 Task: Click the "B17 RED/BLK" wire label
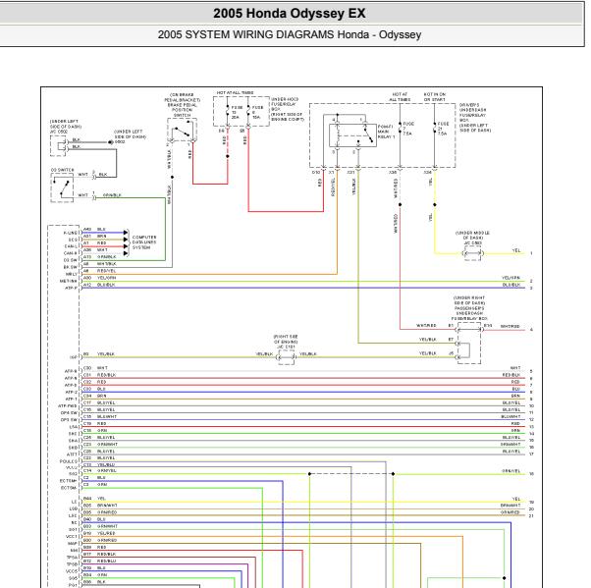coord(99,554)
